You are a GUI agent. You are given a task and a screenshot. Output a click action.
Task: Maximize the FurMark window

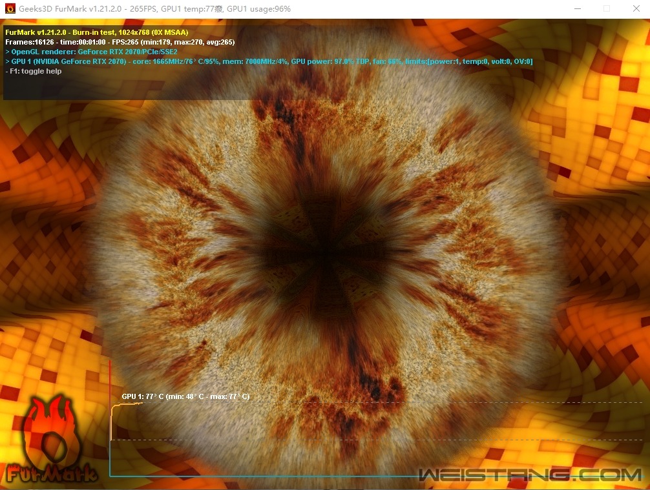click(x=607, y=8)
